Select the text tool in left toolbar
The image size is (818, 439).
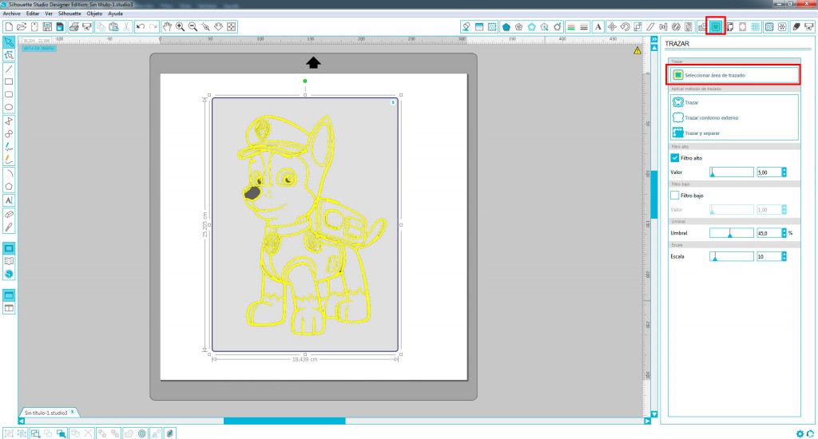[x=9, y=200]
